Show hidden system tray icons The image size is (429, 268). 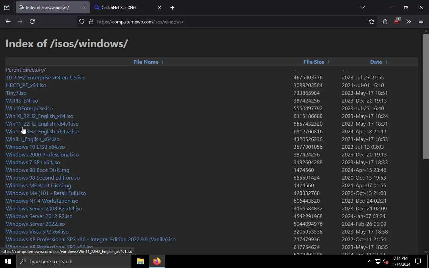coord(370,261)
